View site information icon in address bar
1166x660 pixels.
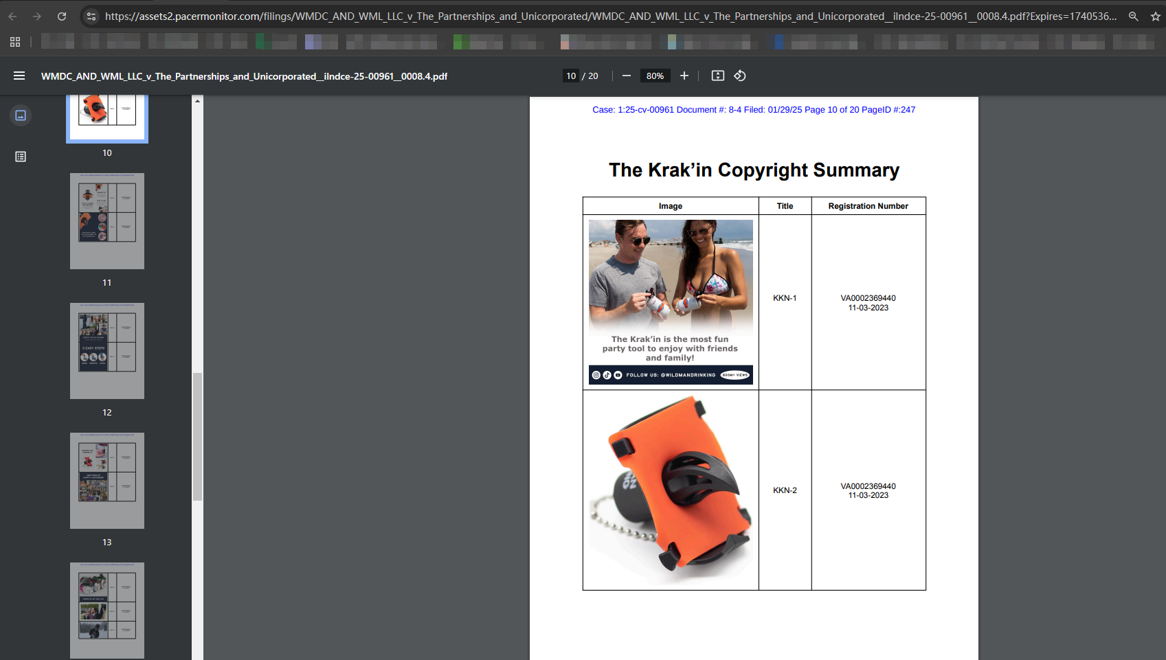tap(91, 16)
